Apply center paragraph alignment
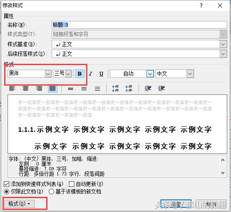The width and height of the screenshot is (231, 212). tap(26, 89)
